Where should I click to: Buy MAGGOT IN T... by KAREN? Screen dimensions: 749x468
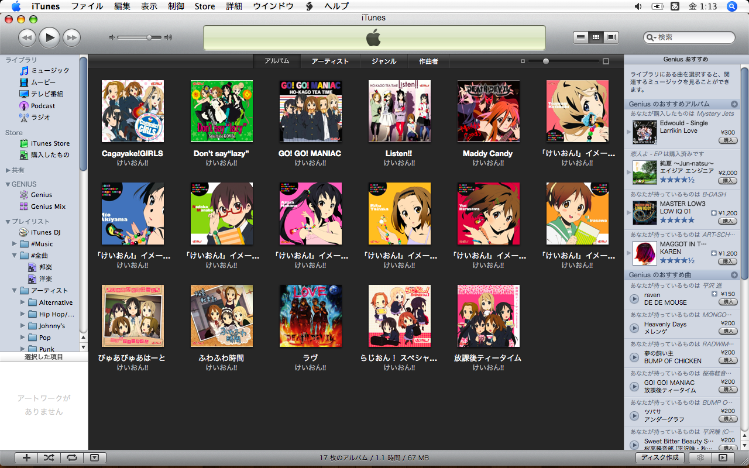click(728, 261)
